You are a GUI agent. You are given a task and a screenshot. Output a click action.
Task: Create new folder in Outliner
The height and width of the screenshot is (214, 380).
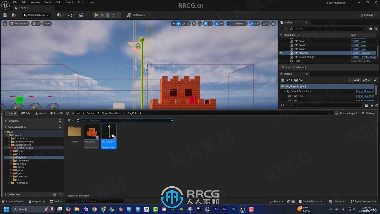coord(371,29)
